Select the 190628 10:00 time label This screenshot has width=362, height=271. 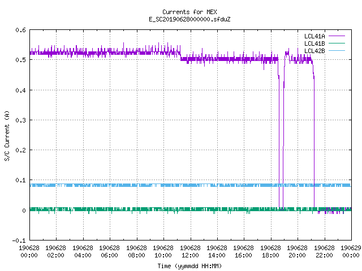point(163,252)
